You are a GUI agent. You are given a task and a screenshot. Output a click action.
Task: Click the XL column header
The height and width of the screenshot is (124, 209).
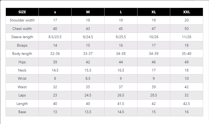click(x=154, y=12)
